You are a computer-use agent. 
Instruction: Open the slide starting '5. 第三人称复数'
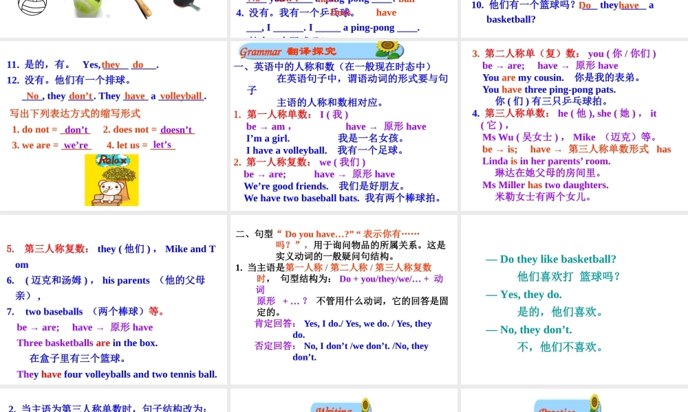pyautogui.click(x=114, y=299)
